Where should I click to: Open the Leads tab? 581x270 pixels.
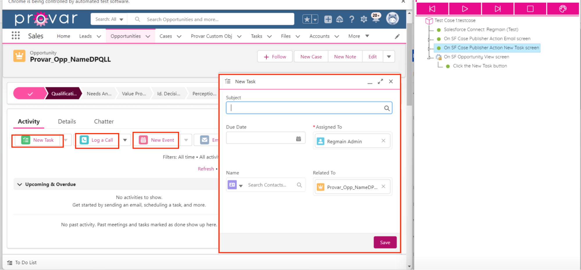coord(85,36)
